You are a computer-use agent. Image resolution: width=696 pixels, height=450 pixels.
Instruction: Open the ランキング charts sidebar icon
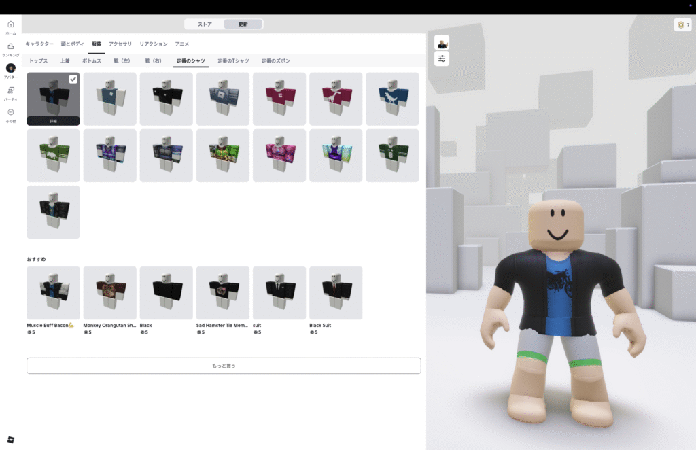[11, 48]
